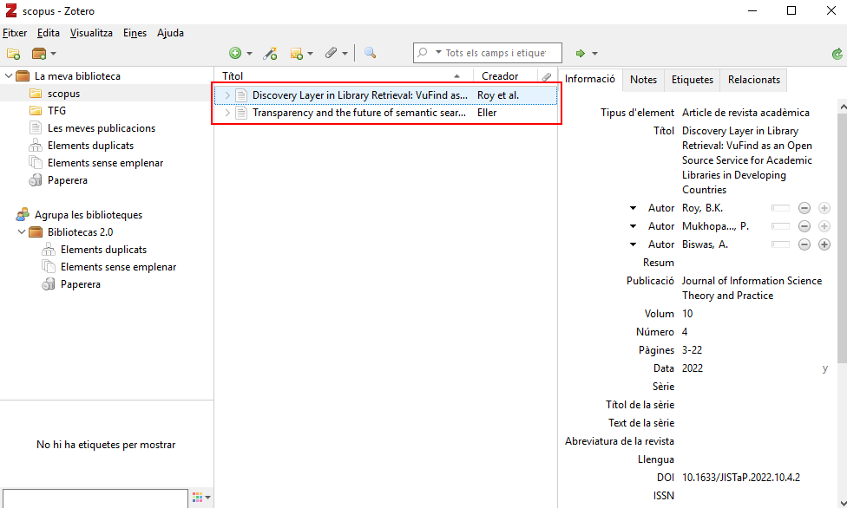Add author after Biswas, A. with plus
This screenshot has height=508, width=847.
coord(824,244)
